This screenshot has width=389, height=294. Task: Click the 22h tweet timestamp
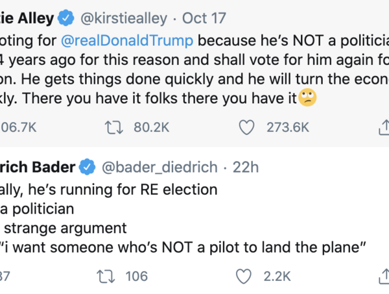[246, 167]
